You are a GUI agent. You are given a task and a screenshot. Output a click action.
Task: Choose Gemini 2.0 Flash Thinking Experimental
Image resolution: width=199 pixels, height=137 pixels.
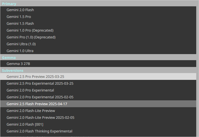pyautogui.click(x=39, y=131)
